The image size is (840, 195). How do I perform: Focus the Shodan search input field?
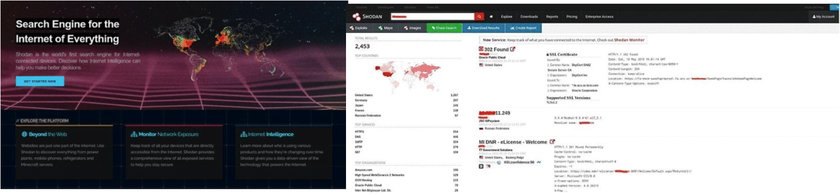click(432, 16)
